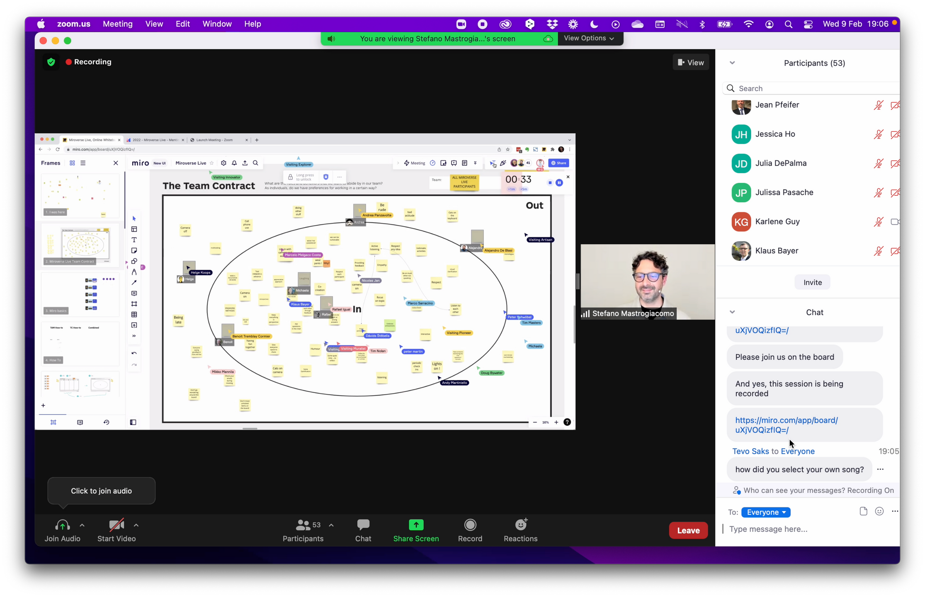The height and width of the screenshot is (597, 925).
Task: Click the file attachment icon in chat
Action: click(x=863, y=511)
